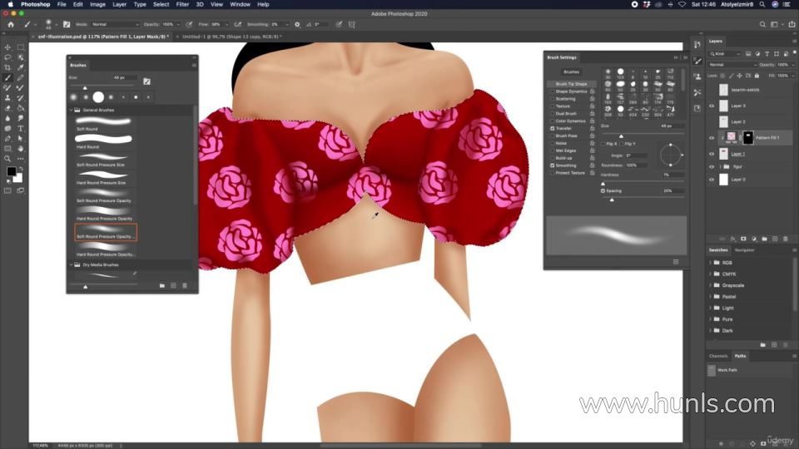Select the Zoom tool

(7, 159)
